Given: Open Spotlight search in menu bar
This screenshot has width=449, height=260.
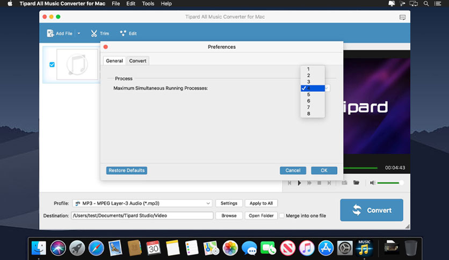Looking at the screenshot, I should (426, 4).
